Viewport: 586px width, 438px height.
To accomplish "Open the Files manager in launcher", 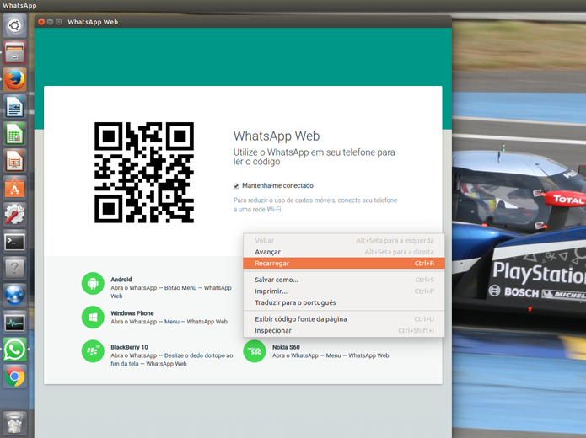I will coord(14,52).
